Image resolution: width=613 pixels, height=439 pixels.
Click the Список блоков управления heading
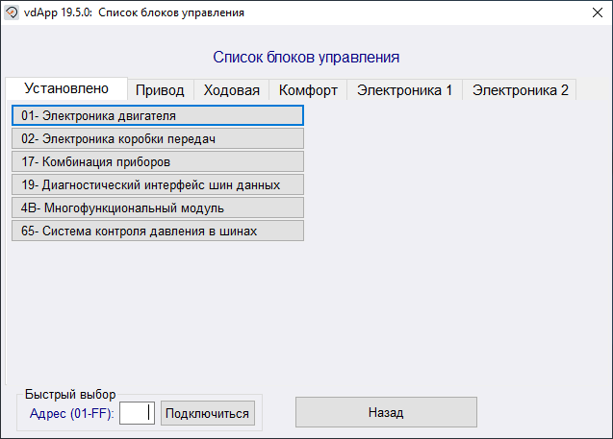coord(304,58)
